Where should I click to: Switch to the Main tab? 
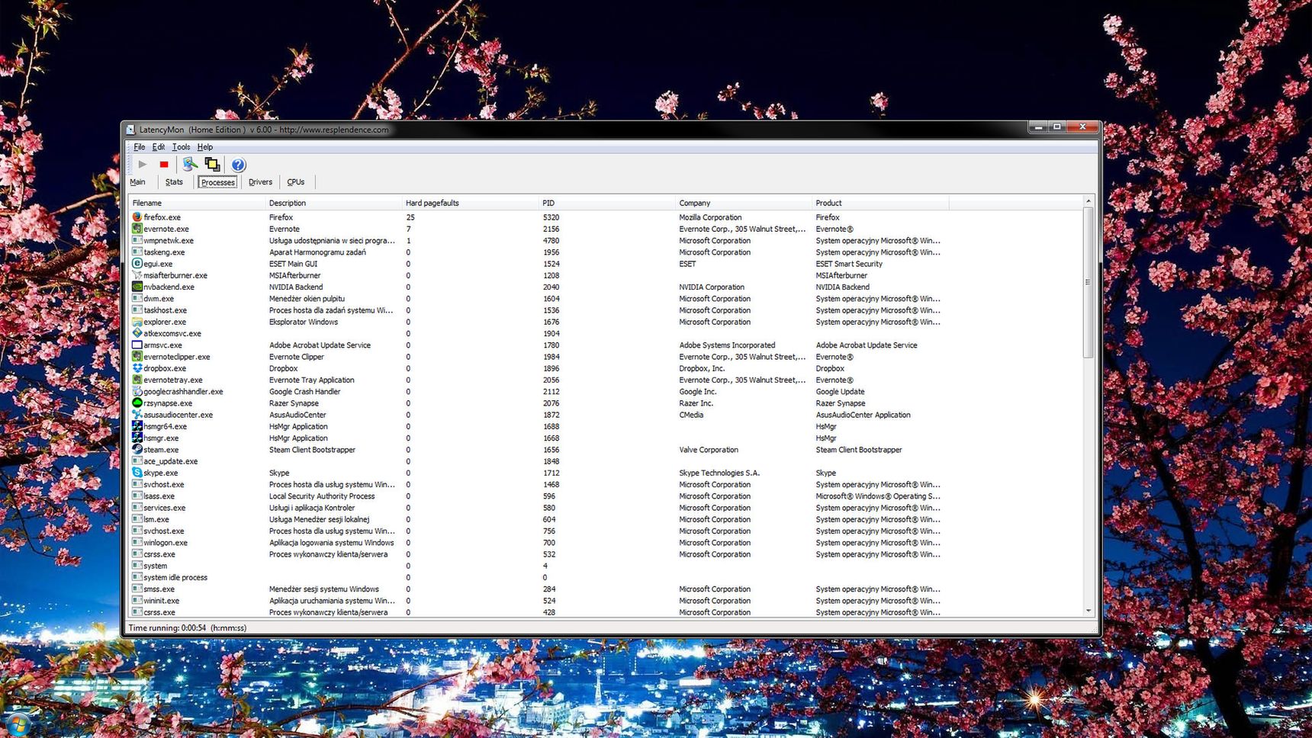click(x=137, y=182)
